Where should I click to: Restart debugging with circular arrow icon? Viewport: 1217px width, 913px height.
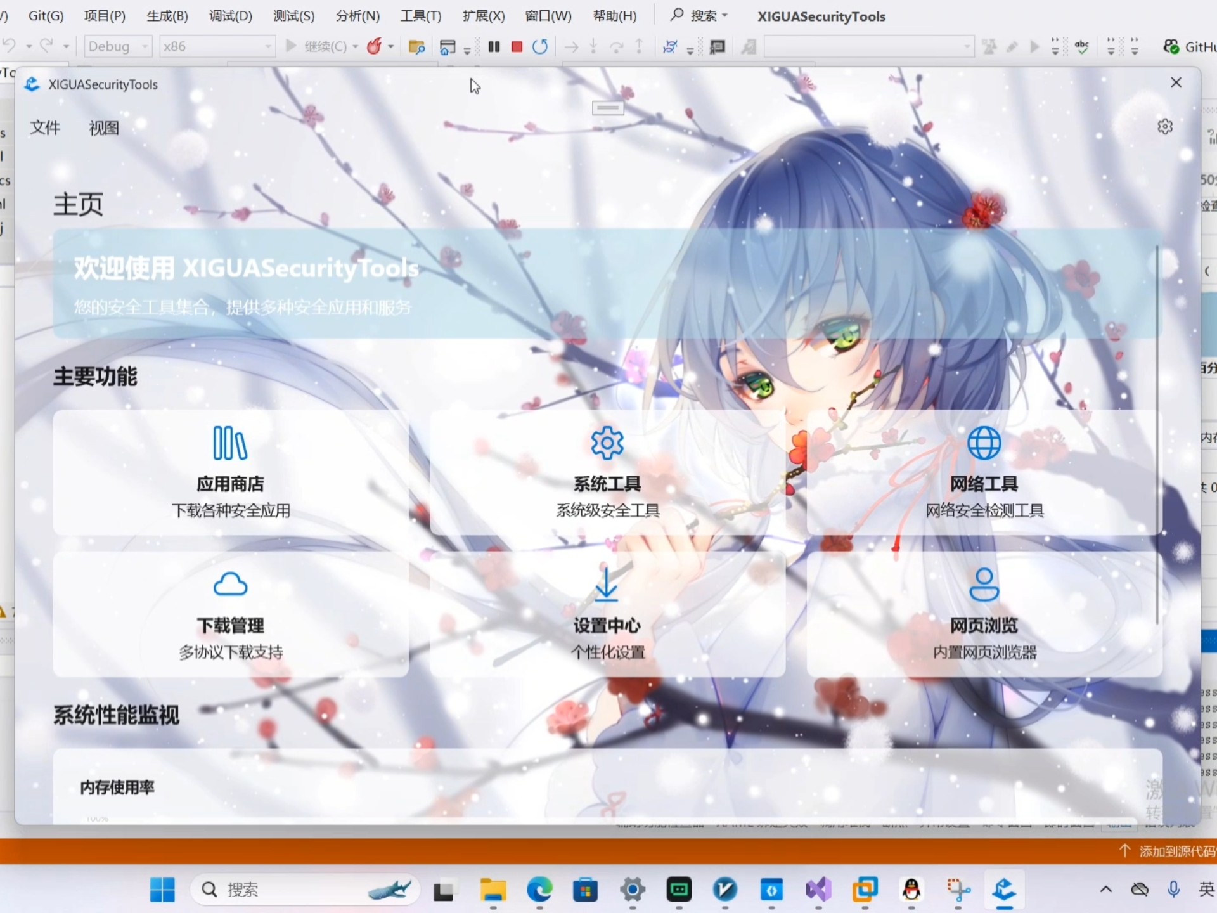point(540,46)
